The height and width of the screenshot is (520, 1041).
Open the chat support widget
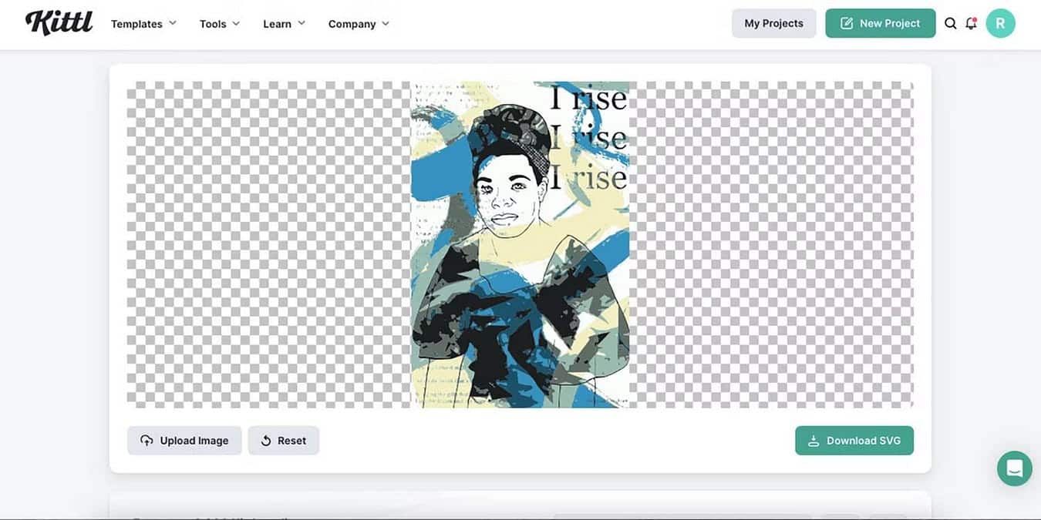[1014, 468]
